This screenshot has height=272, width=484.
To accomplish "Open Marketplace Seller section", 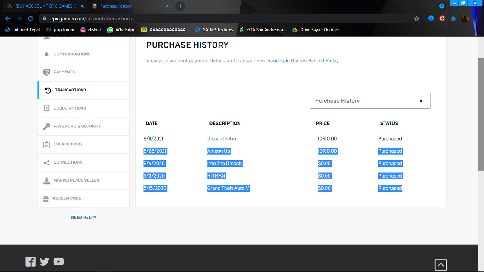I will [84, 181].
